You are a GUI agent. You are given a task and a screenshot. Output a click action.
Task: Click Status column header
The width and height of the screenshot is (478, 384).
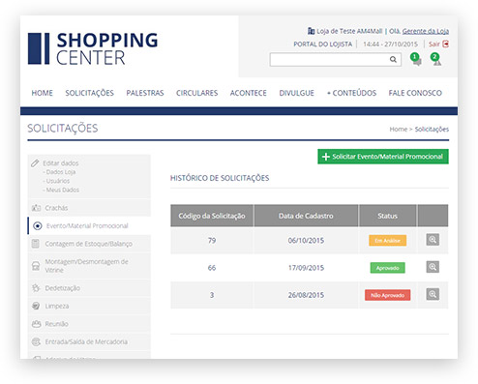[x=387, y=216]
